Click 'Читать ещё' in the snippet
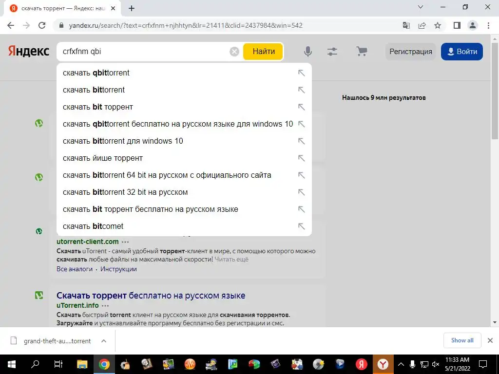This screenshot has width=499, height=374. tap(231, 260)
